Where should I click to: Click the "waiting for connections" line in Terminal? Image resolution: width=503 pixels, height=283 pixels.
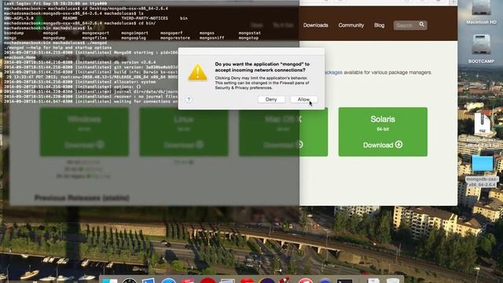tap(91, 101)
